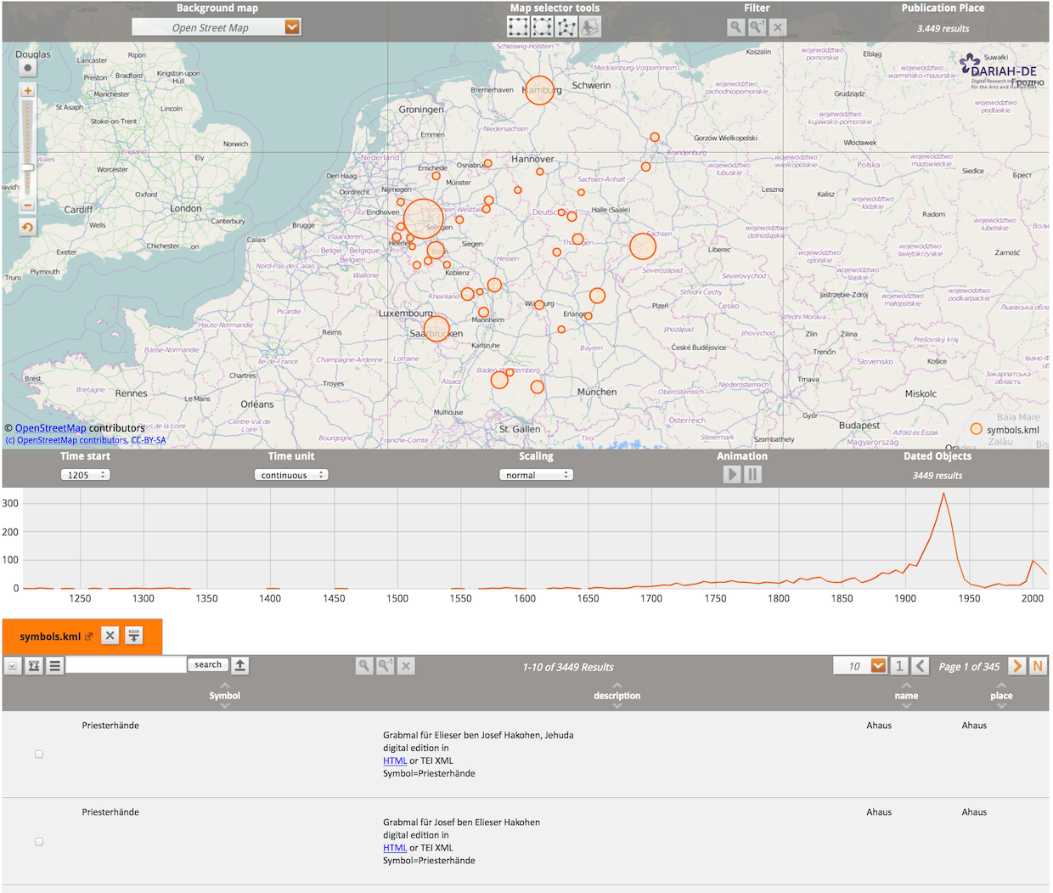Pause the timeline animation
Viewport: 1053px width, 893px height.
tap(752, 475)
